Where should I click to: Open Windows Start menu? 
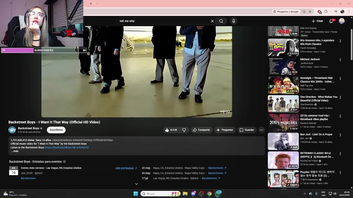click(136, 194)
